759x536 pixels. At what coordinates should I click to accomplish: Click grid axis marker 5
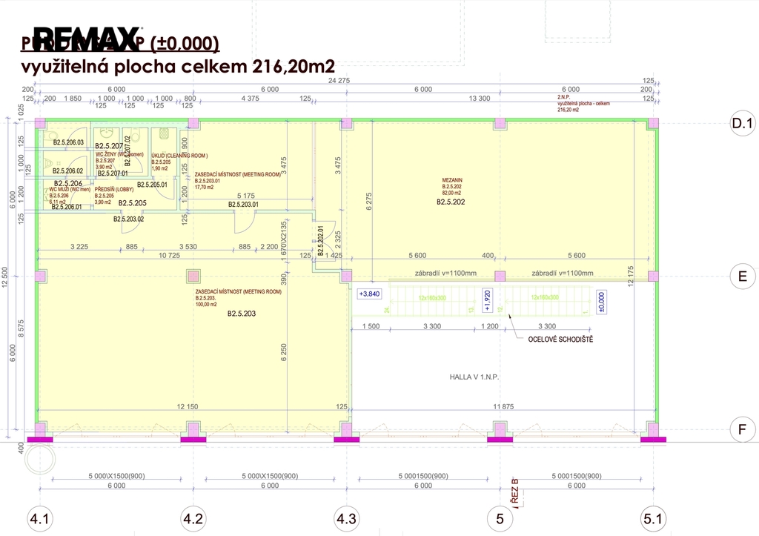click(500, 519)
